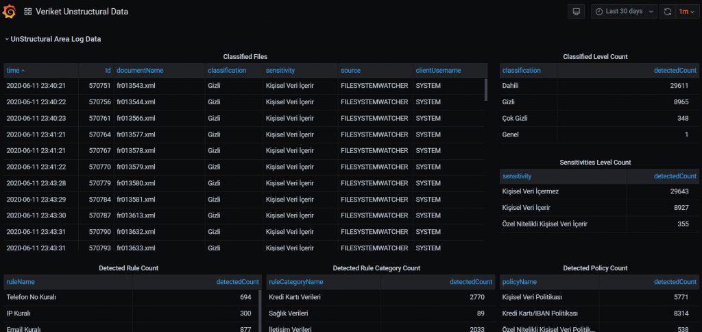This screenshot has height=332, width=702.
Task: Sort Classified Files by sensitivity header
Action: (x=280, y=71)
